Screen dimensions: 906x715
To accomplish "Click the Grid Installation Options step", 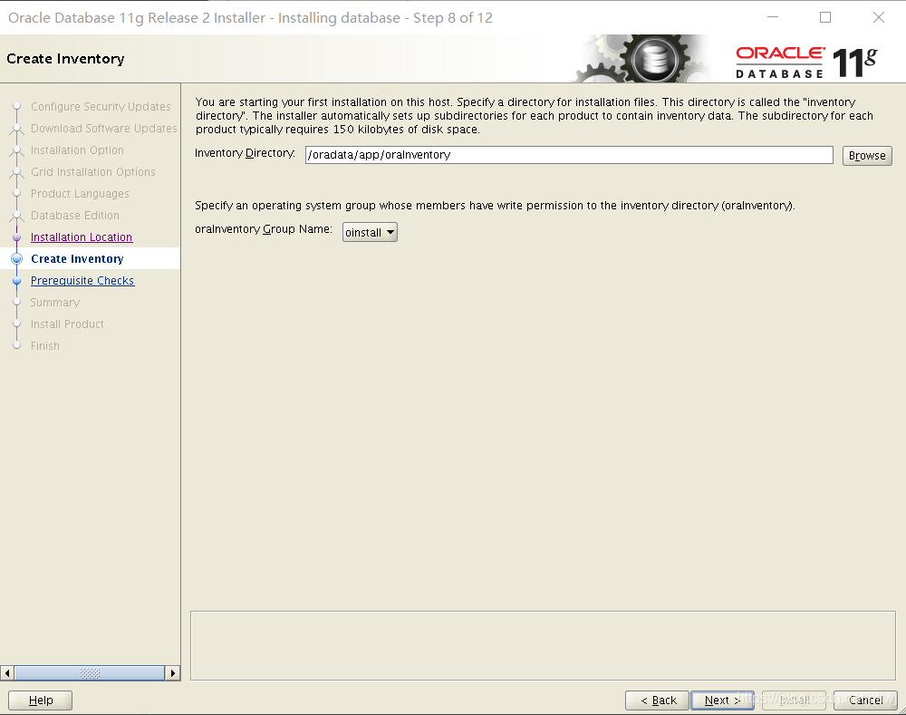I will [93, 171].
